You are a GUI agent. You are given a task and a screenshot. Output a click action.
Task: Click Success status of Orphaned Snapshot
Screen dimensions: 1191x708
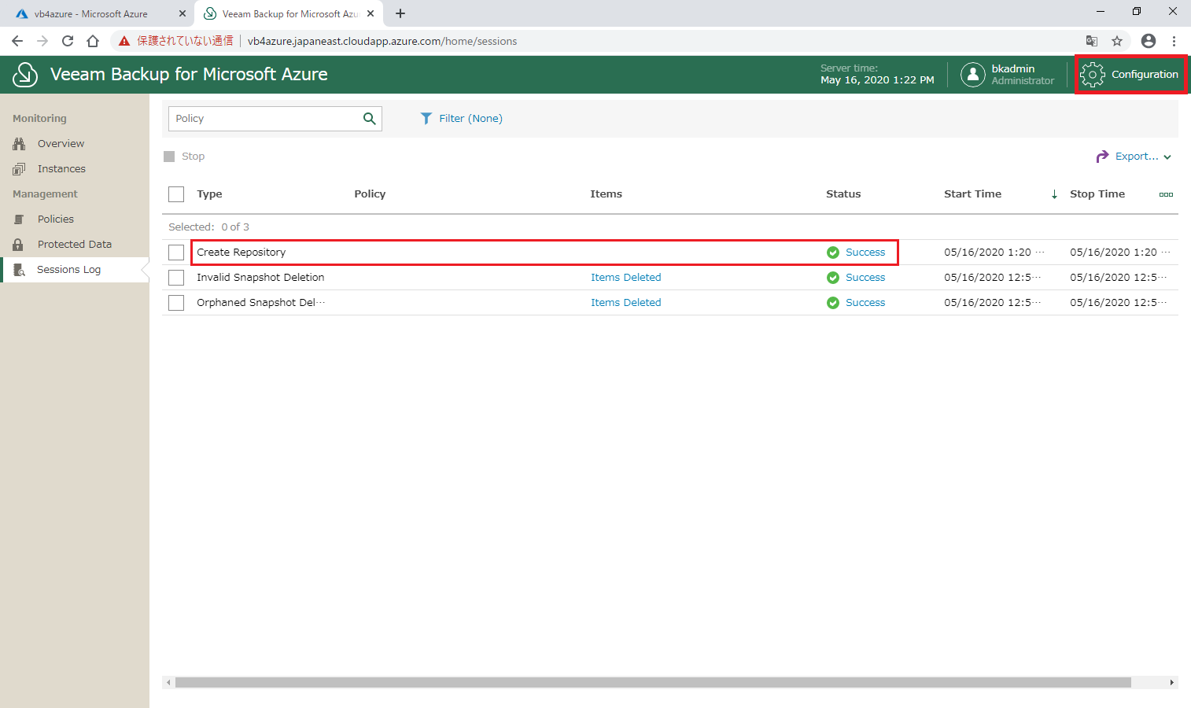[865, 303]
